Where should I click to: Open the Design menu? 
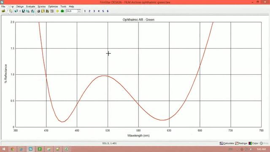coord(20,7)
